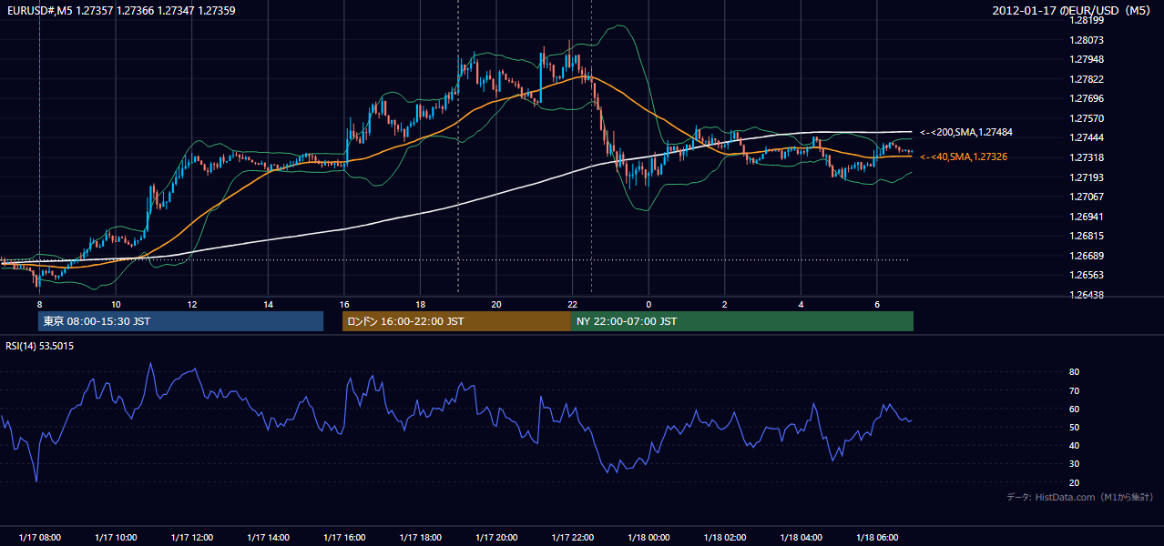Click the time label 1/18 06:00
Image resolution: width=1164 pixels, height=546 pixels.
pos(876,538)
